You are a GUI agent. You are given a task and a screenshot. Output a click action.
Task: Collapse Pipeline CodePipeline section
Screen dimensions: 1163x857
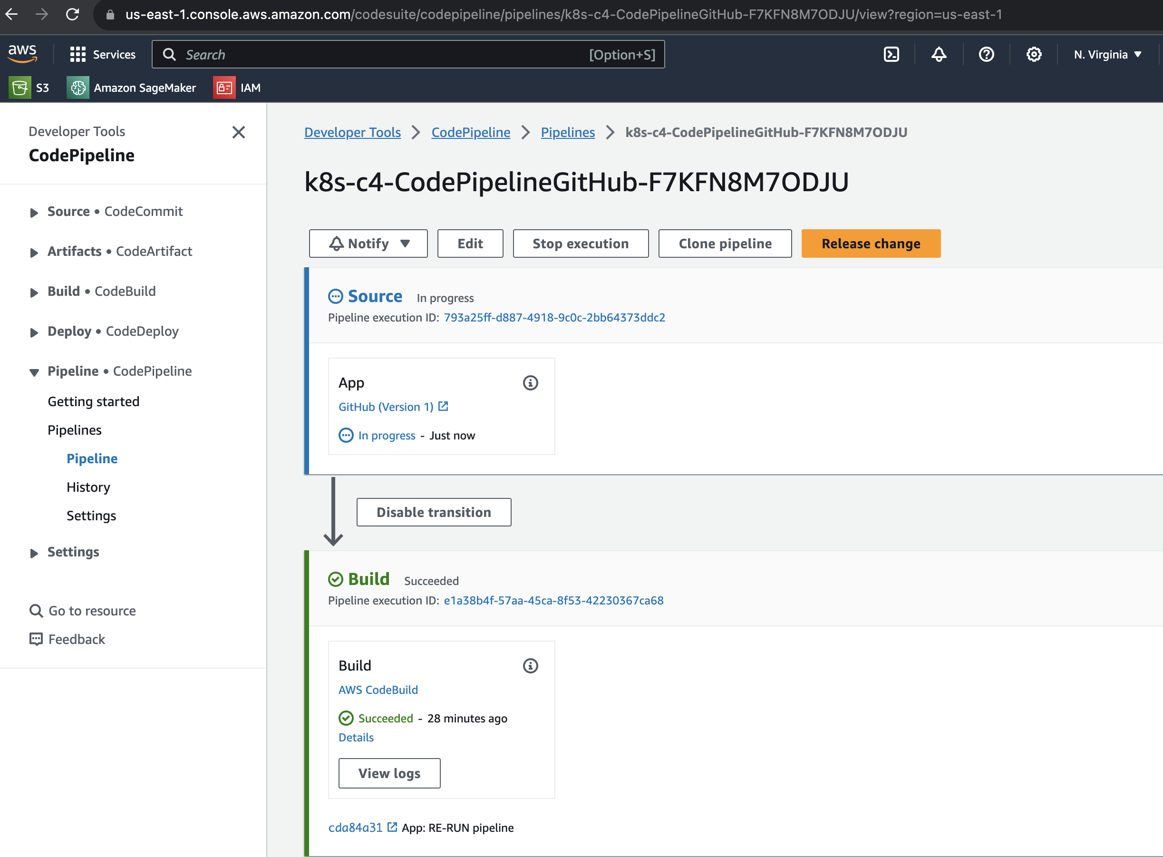[x=34, y=372]
